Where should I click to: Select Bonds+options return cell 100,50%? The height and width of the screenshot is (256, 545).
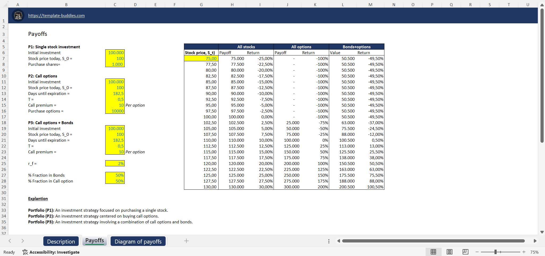(370, 187)
